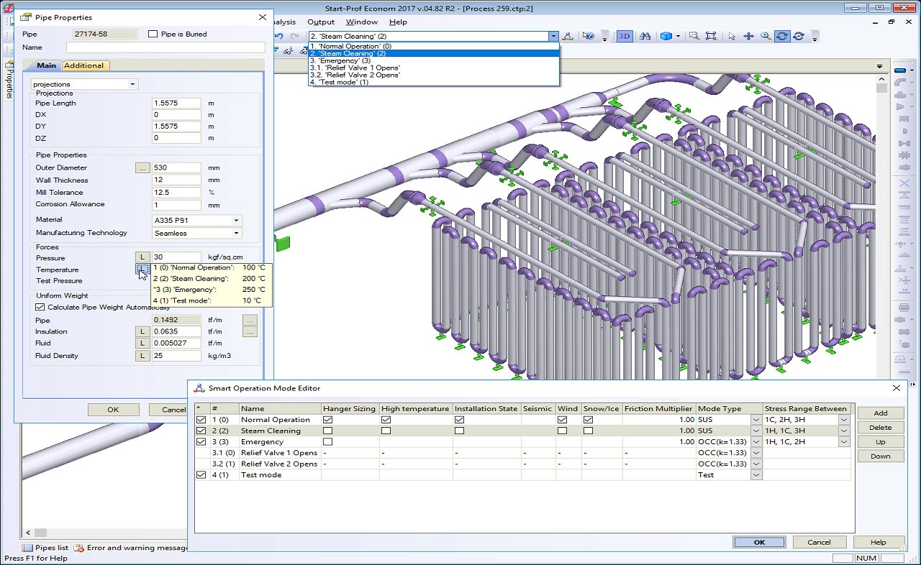This screenshot has width=921, height=565.
Task: Click the binoculars Find icon
Action: (645, 36)
